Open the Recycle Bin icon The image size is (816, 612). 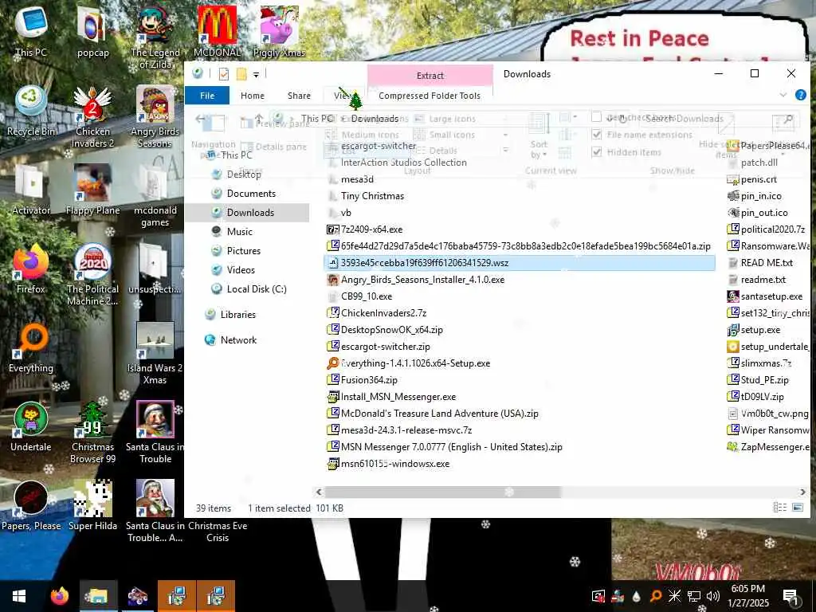(x=31, y=111)
